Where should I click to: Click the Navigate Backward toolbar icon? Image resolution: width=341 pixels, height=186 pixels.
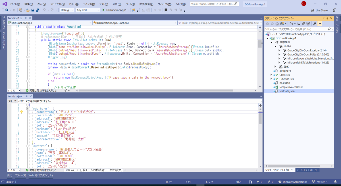point(7,10)
